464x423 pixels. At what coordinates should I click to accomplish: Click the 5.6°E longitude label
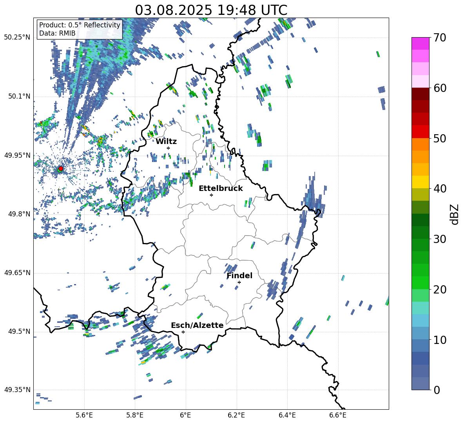pyautogui.click(x=84, y=416)
